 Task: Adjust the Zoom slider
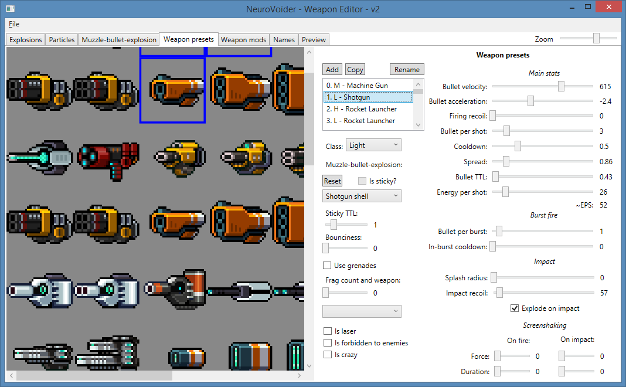[x=588, y=38]
